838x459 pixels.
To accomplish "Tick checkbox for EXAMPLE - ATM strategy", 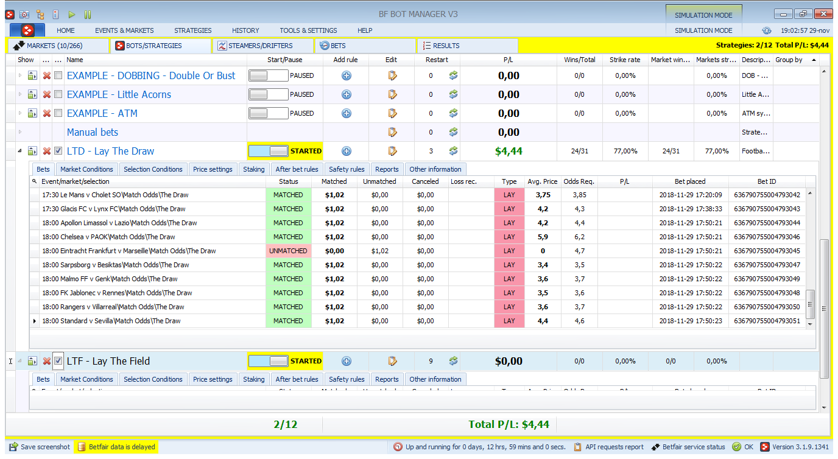I will pyautogui.click(x=58, y=113).
